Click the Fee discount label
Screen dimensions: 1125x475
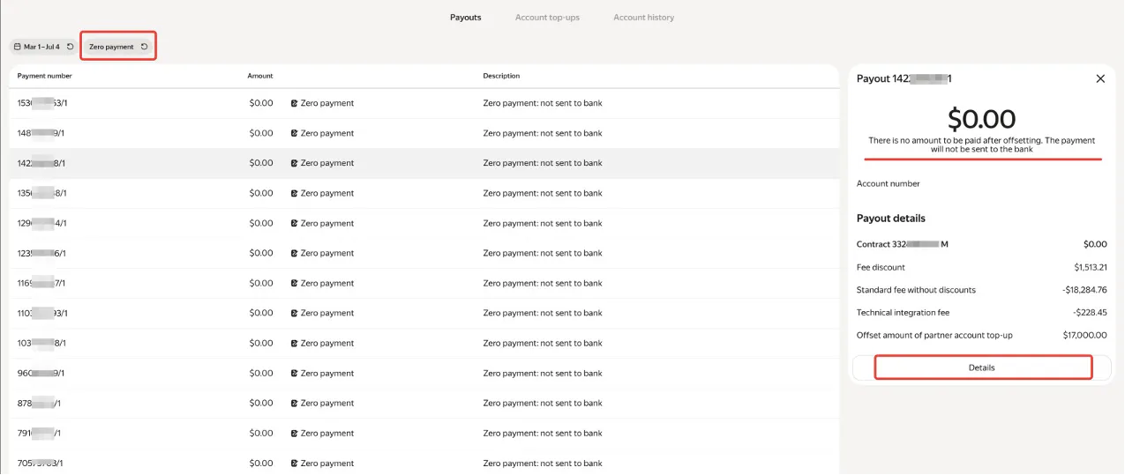pos(881,267)
